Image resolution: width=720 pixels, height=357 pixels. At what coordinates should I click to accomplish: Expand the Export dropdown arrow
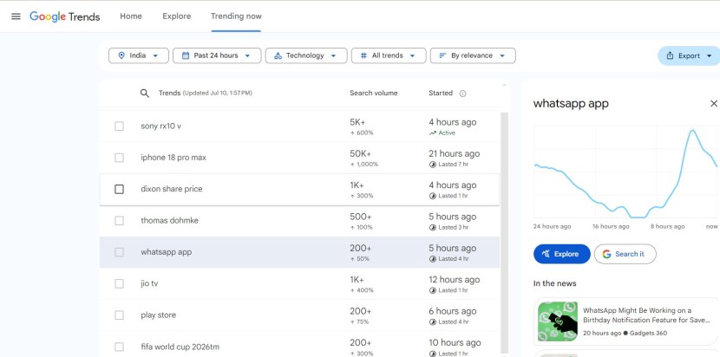click(710, 56)
